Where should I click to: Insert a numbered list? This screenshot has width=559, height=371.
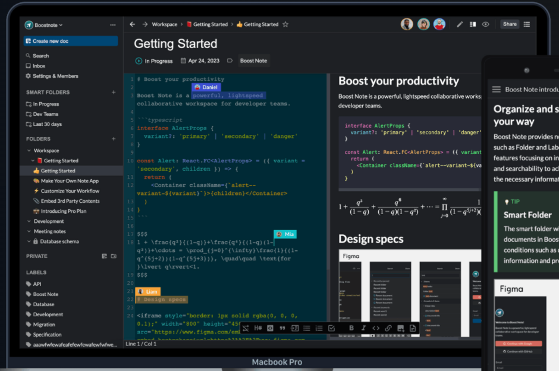point(319,328)
